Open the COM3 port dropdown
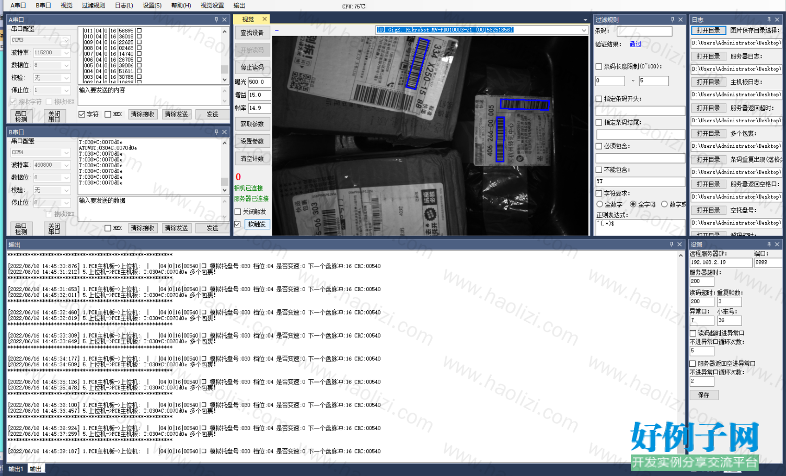The width and height of the screenshot is (786, 476). pyautogui.click(x=66, y=40)
